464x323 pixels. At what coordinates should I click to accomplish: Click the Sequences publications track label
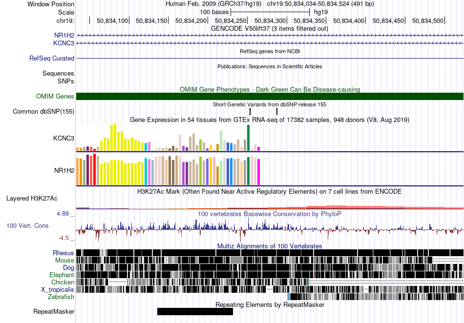point(58,73)
